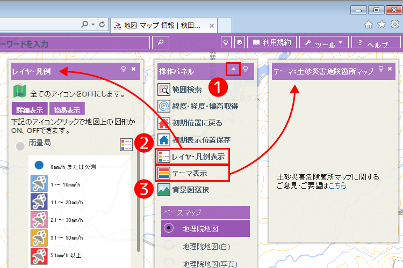Click the lightbulb icon in 操作パネル header
The height and width of the screenshot is (268, 403).
coord(246,69)
